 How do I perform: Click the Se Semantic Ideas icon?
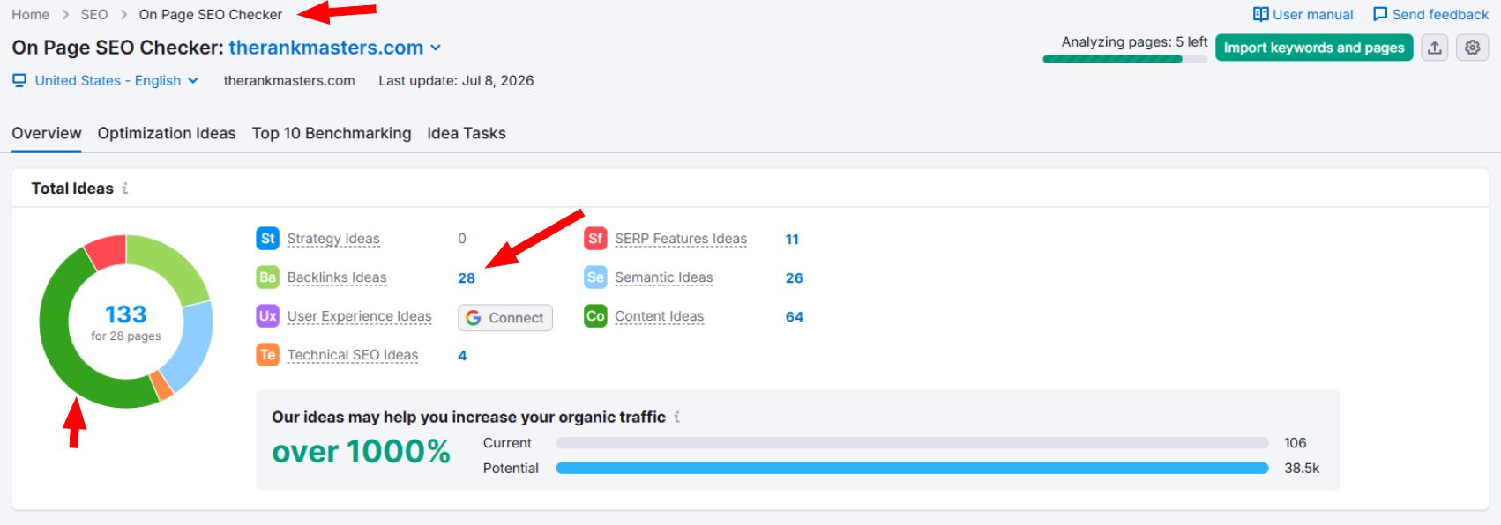(595, 277)
